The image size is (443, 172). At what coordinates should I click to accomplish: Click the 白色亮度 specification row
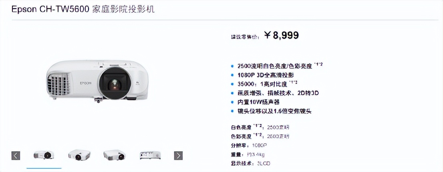(x=260, y=127)
